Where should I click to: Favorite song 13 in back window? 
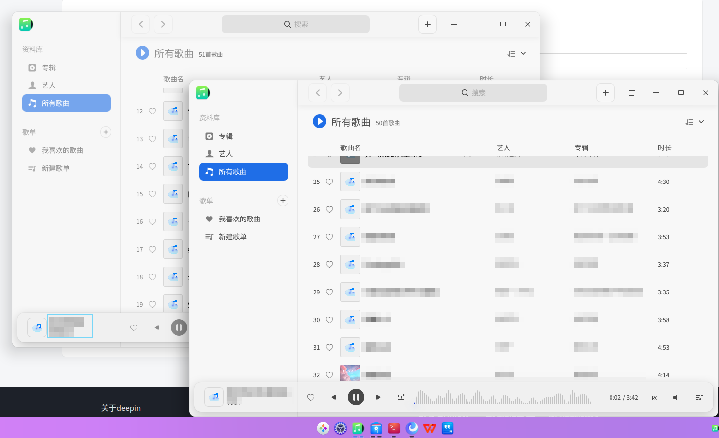pyautogui.click(x=152, y=139)
